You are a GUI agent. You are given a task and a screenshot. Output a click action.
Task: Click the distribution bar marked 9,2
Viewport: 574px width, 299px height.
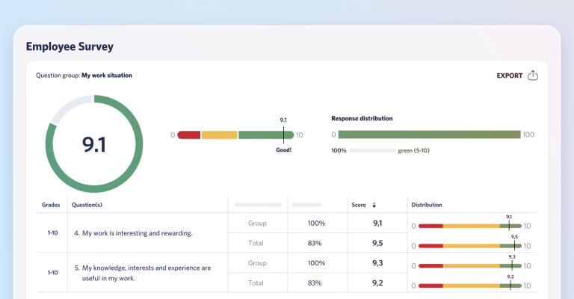tap(470, 286)
